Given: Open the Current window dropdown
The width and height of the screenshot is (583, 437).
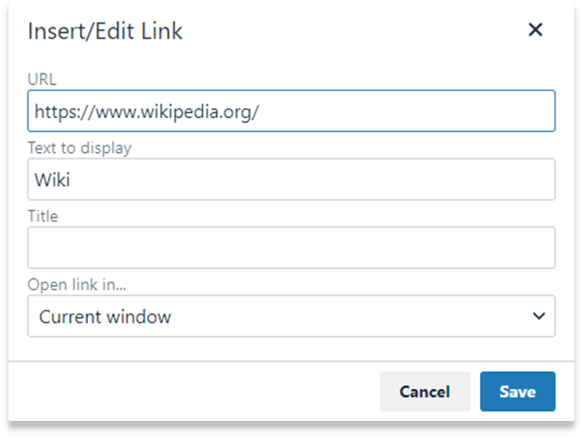Looking at the screenshot, I should coord(291,316).
